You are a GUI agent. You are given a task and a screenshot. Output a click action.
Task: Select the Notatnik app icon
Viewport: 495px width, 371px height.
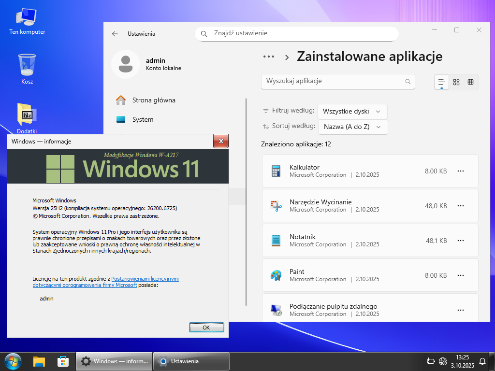click(276, 241)
